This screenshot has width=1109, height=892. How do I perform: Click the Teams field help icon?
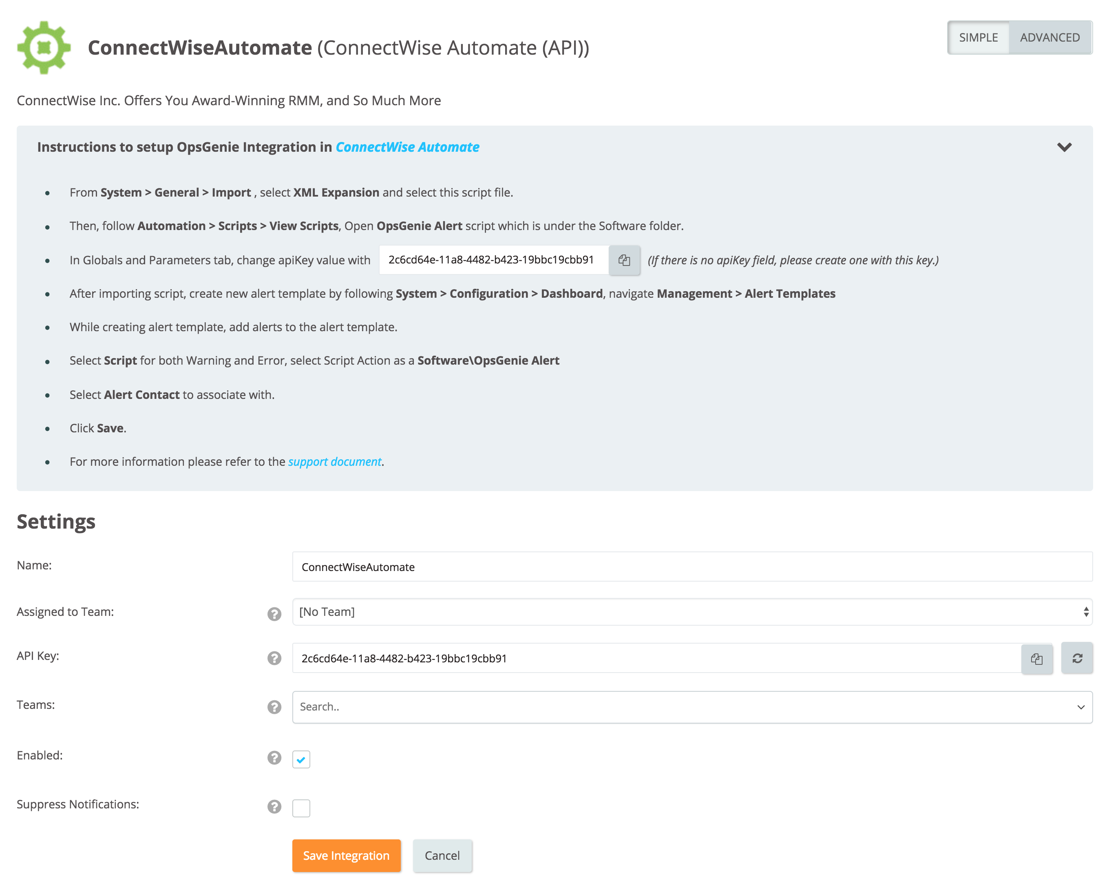[274, 707]
